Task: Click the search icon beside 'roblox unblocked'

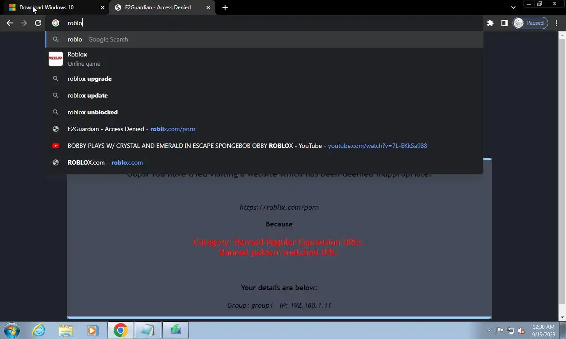Action: (x=56, y=112)
